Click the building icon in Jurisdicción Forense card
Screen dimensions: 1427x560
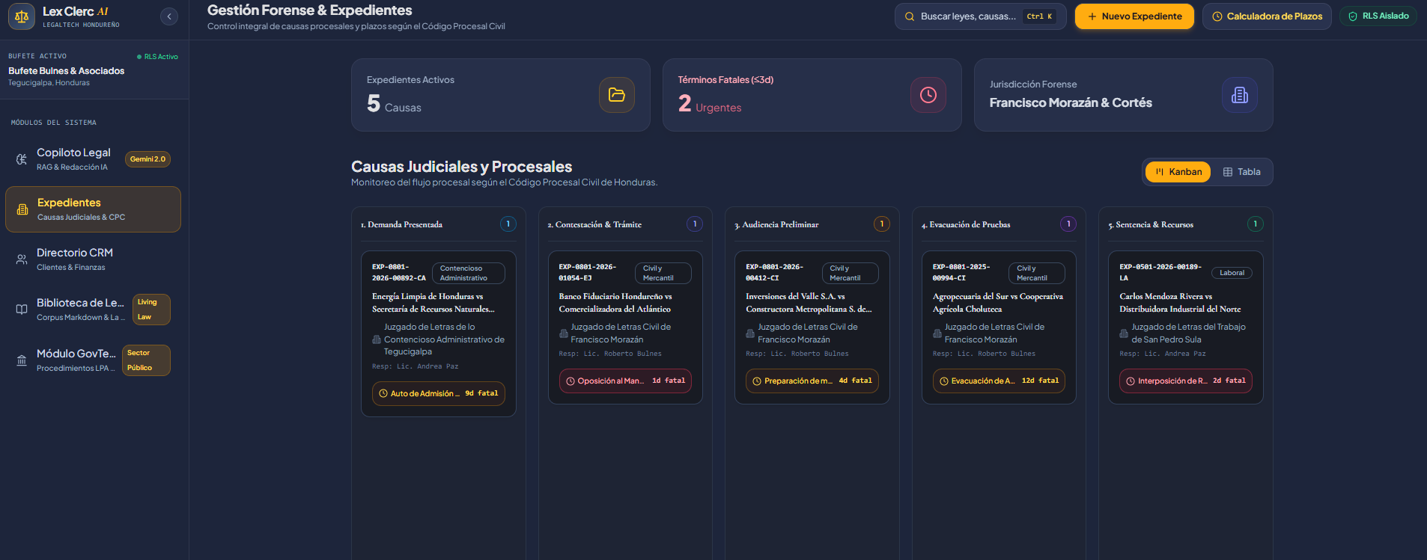[1240, 95]
